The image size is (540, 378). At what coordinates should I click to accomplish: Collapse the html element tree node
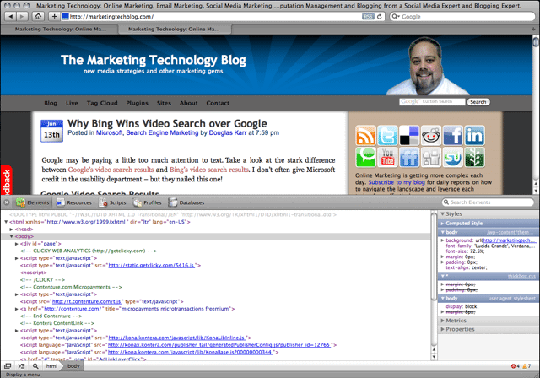6,222
